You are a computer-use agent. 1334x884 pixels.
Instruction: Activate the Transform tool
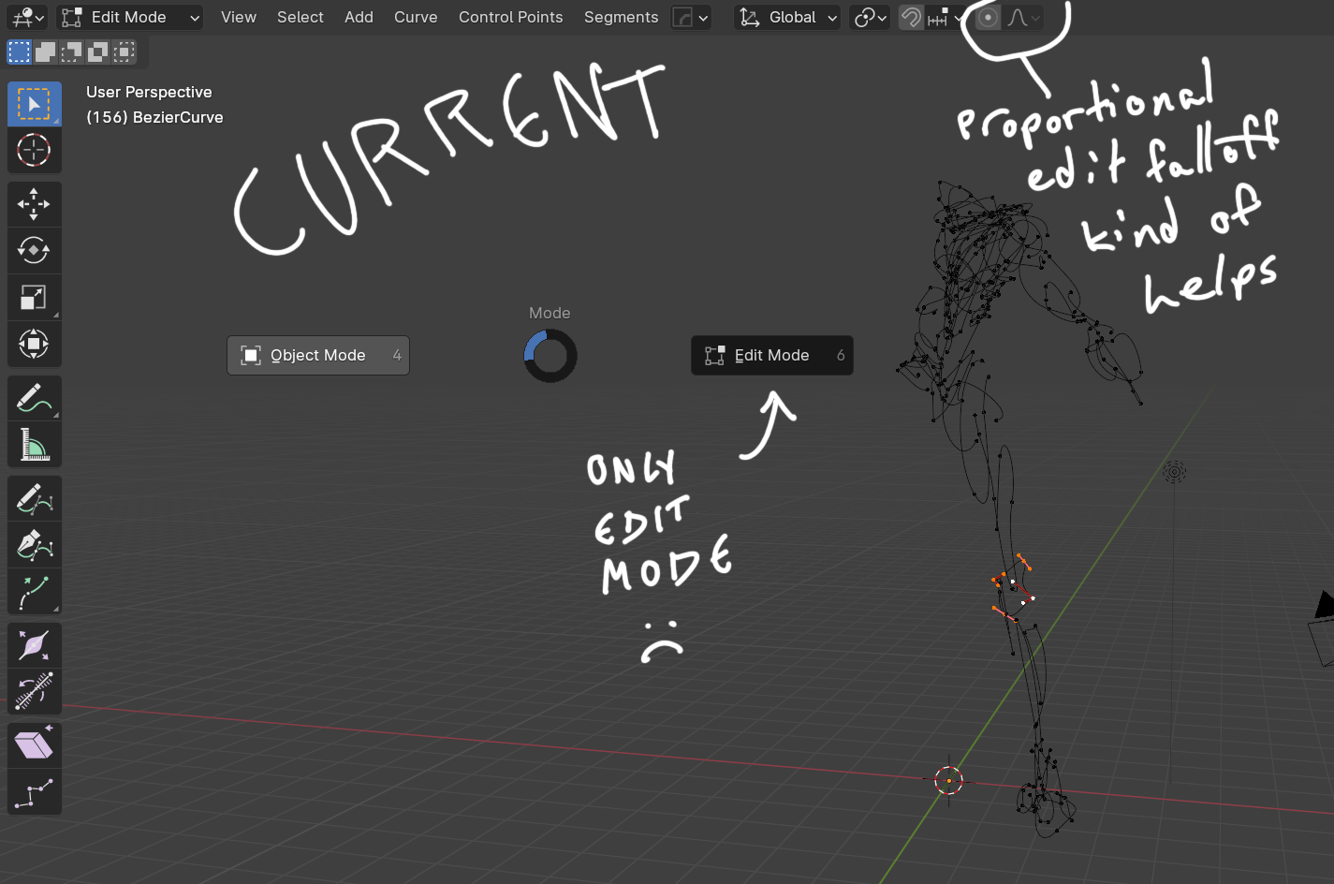[x=35, y=344]
